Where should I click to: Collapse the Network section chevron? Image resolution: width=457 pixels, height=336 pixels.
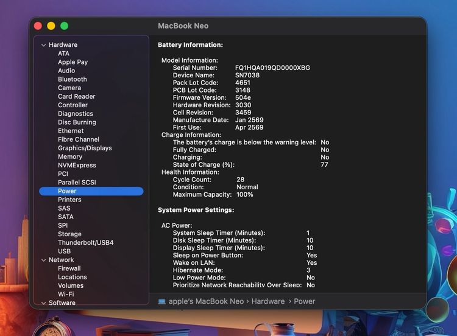pyautogui.click(x=44, y=260)
